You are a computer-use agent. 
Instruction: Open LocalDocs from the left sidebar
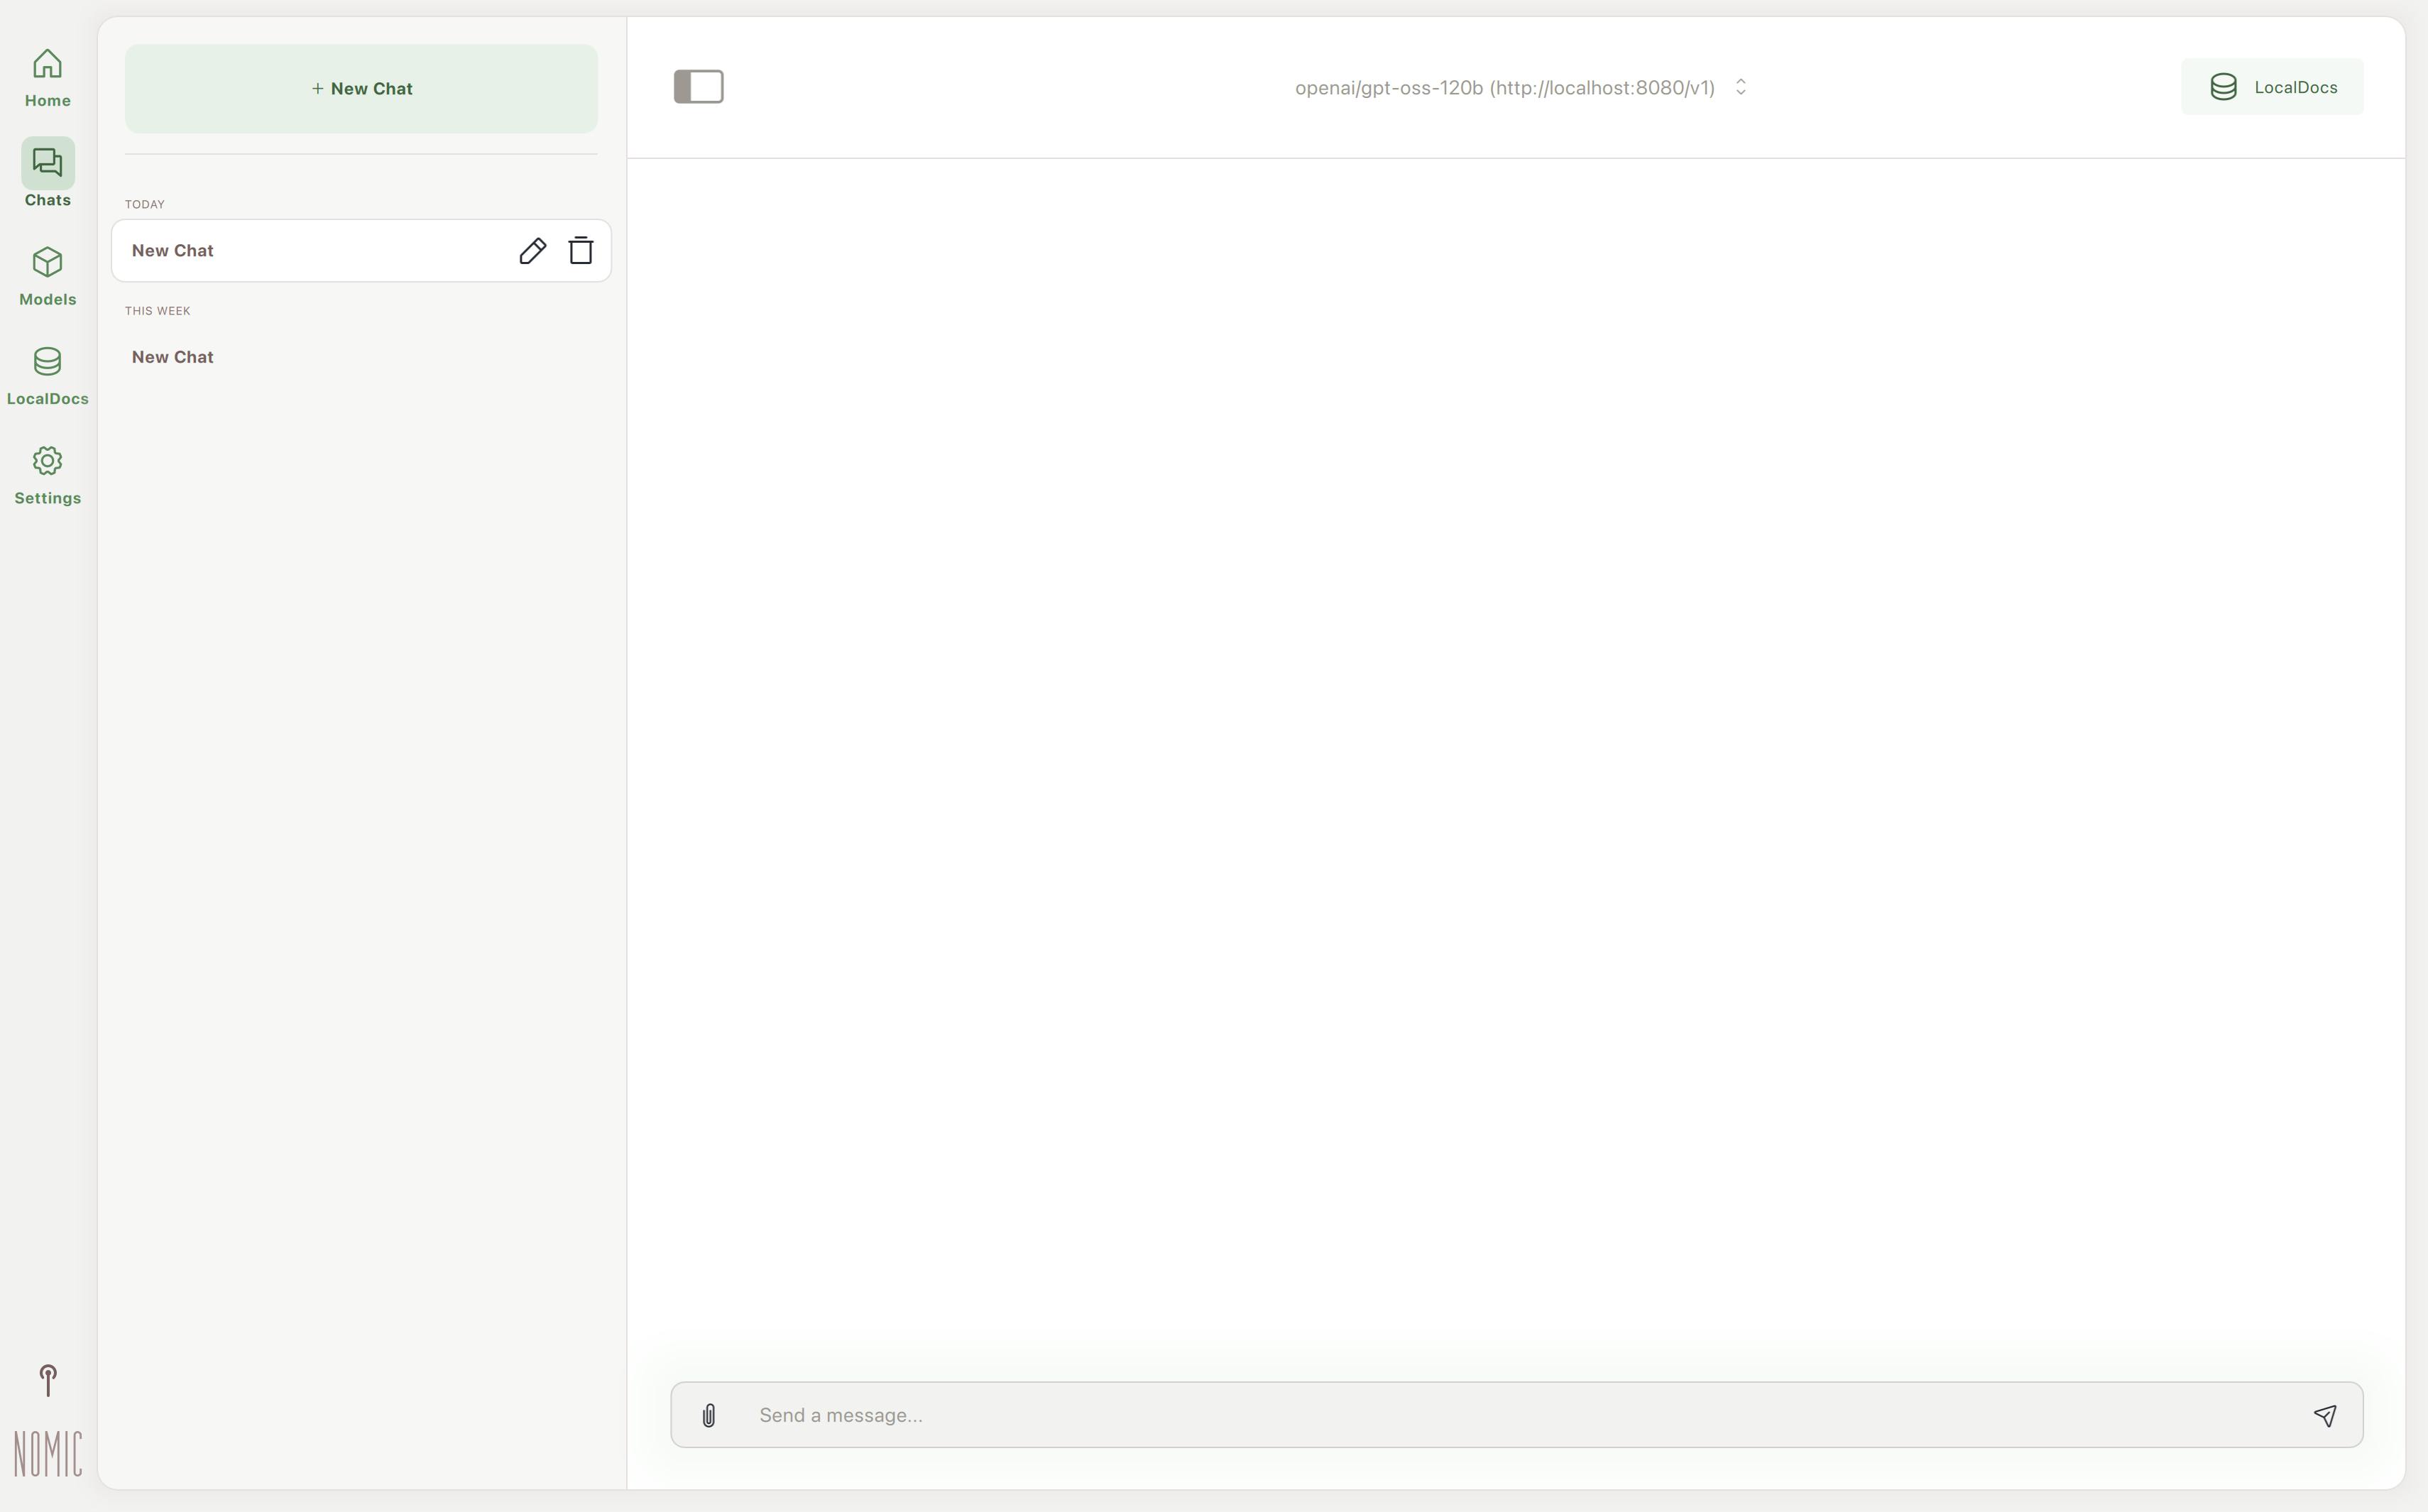point(47,375)
